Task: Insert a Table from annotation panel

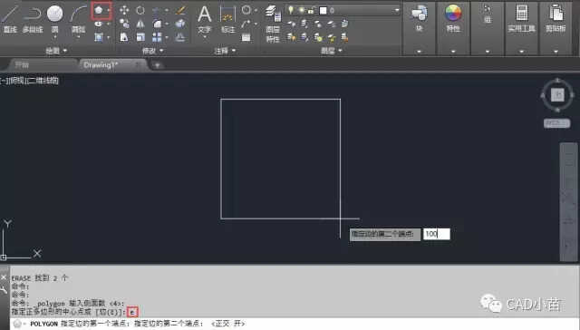Action: [x=246, y=37]
